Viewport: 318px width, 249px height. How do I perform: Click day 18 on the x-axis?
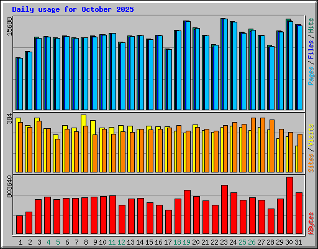[x=177, y=242]
